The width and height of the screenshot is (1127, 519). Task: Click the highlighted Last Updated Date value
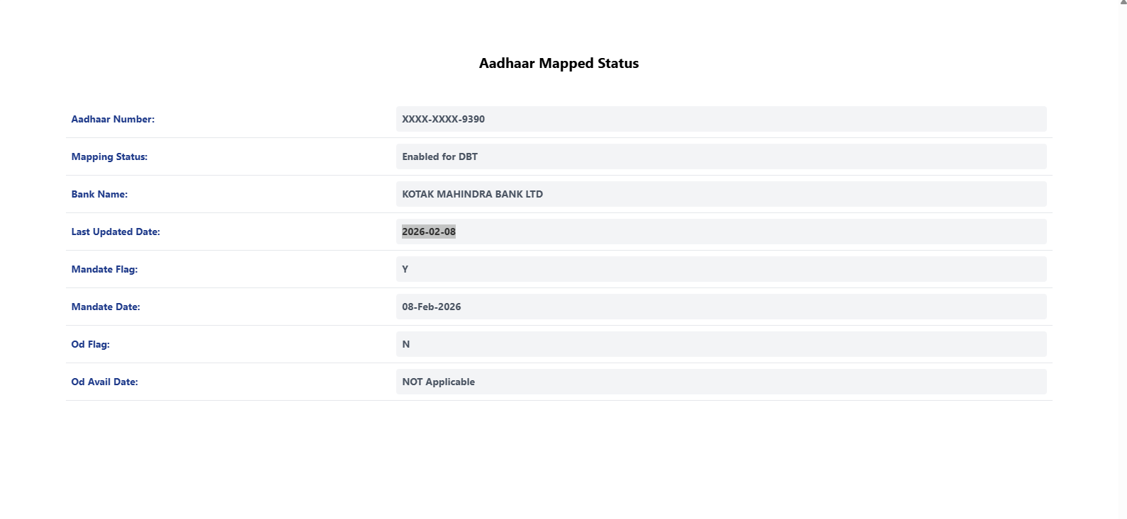(429, 232)
